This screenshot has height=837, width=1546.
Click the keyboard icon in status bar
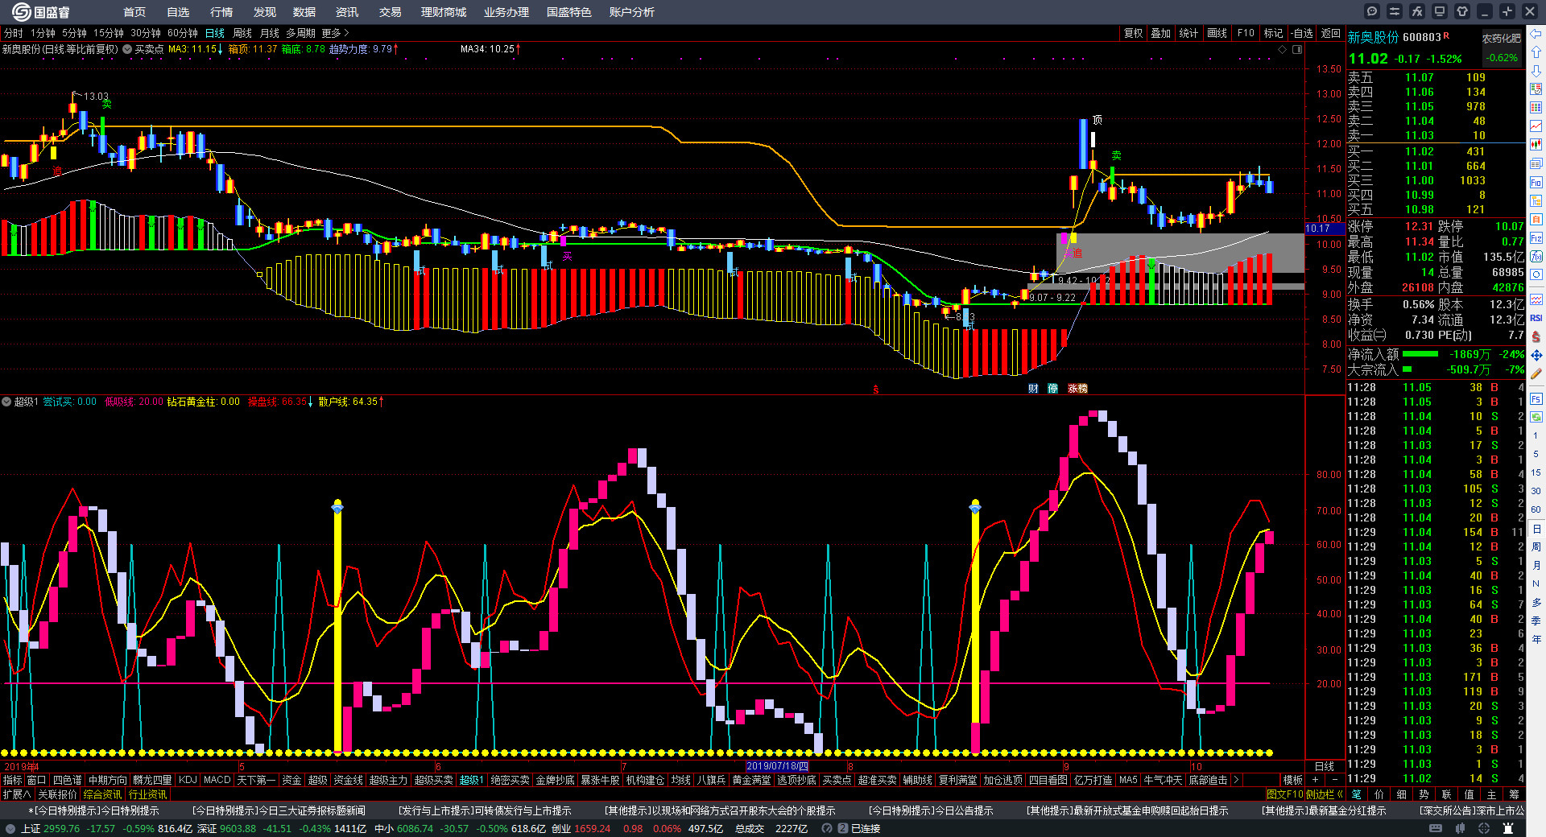point(1435,828)
